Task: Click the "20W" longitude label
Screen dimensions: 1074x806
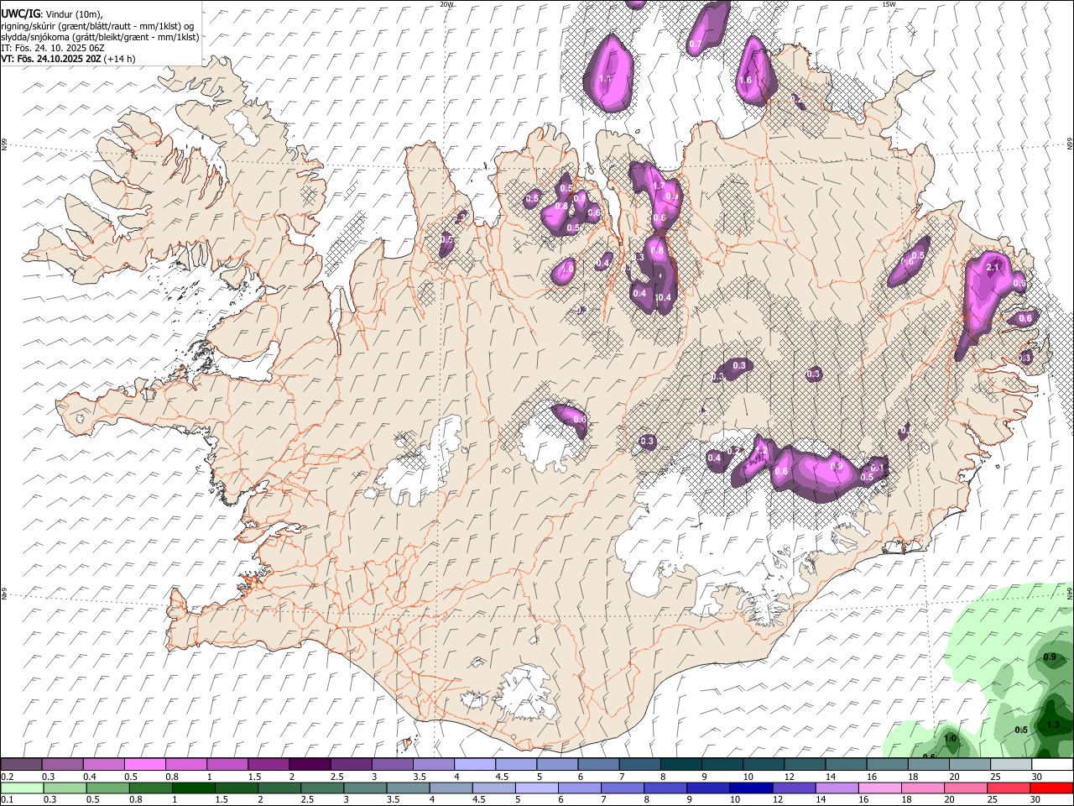Action: (446, 4)
